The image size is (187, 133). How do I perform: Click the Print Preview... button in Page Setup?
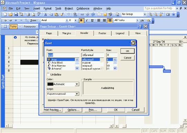(52, 110)
